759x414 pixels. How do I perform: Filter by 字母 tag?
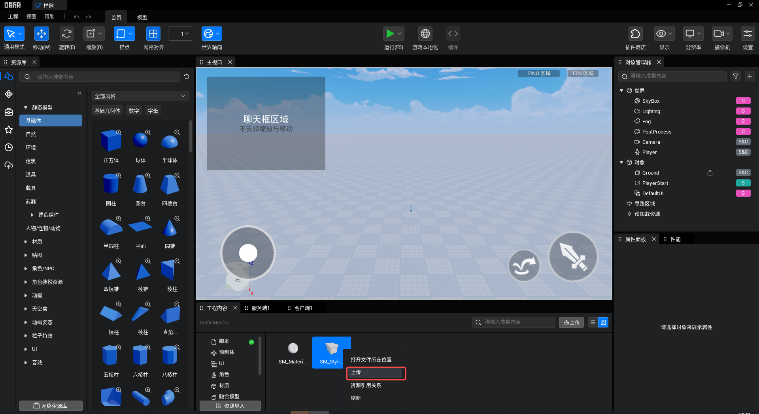153,111
